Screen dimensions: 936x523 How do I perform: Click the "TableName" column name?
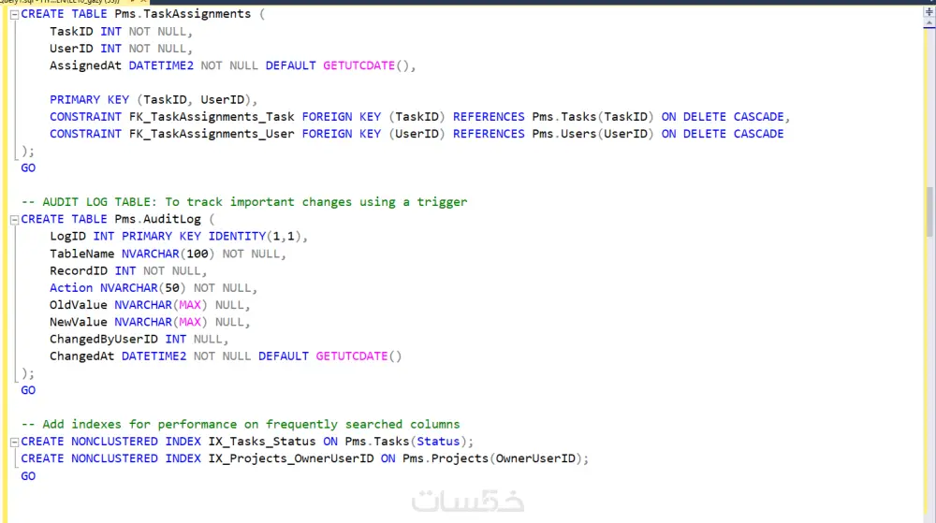[81, 254]
